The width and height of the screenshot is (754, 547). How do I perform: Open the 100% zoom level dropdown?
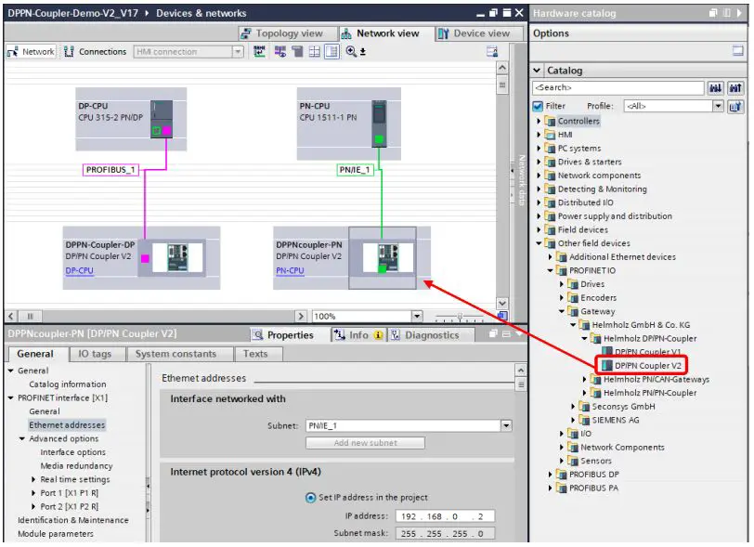(x=417, y=316)
